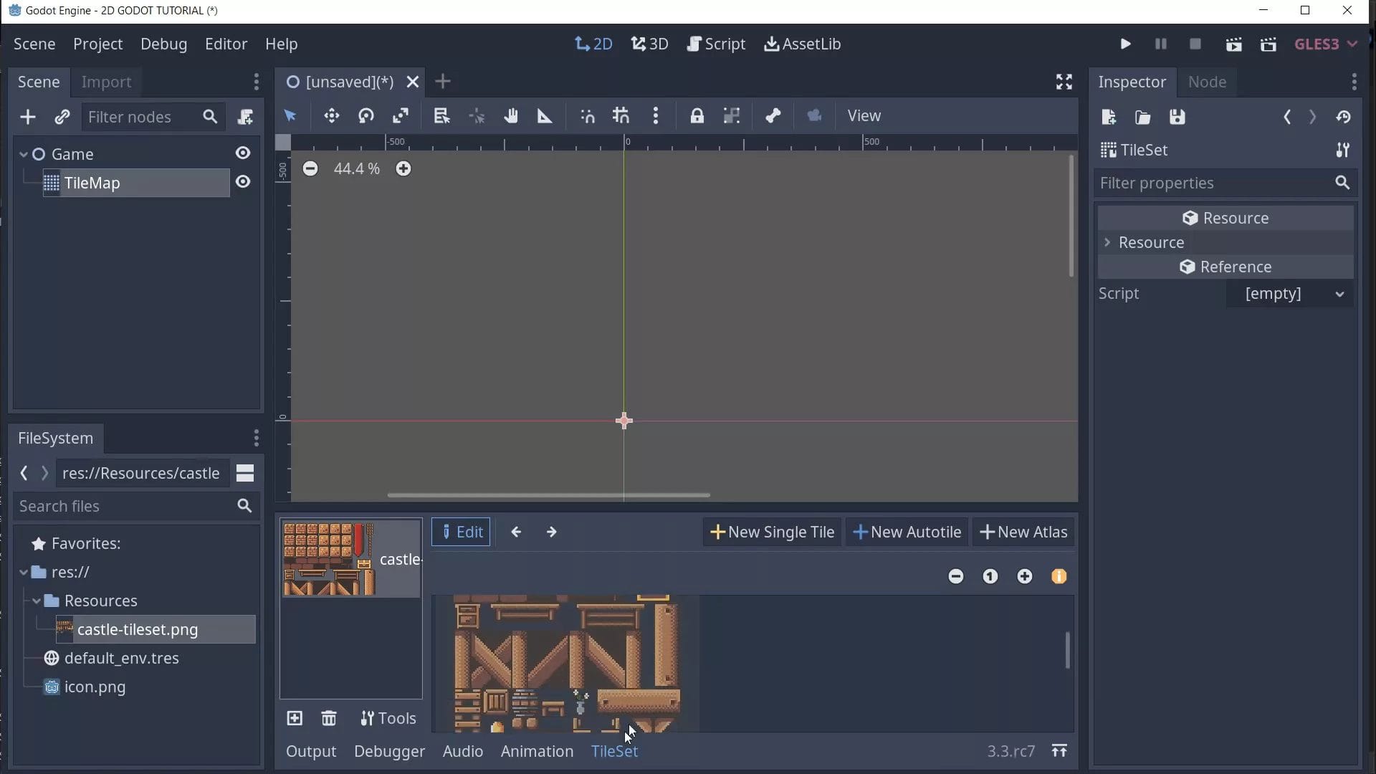Save the currently edited resource
1376x774 pixels.
click(x=1177, y=117)
